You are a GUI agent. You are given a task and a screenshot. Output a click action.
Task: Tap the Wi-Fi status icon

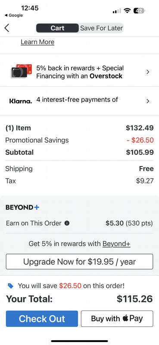pyautogui.click(x=127, y=10)
